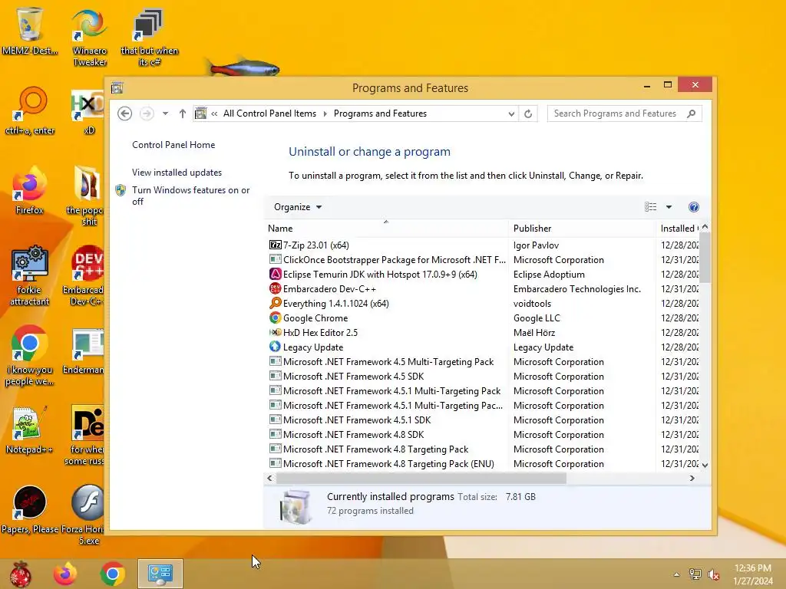Click the forkie attractant desktop icon

30,275
